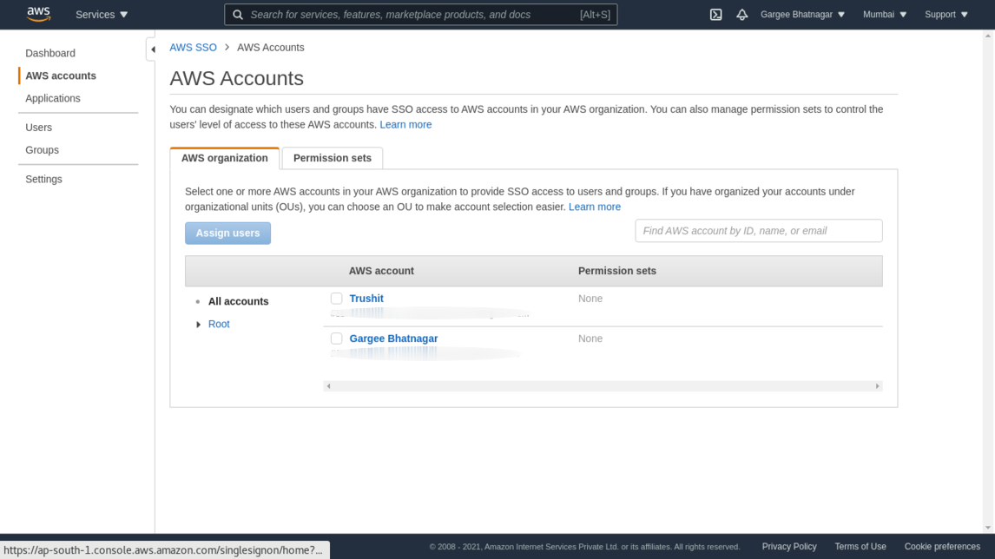Click the search magnifier icon
The image size is (995, 559).
(238, 15)
